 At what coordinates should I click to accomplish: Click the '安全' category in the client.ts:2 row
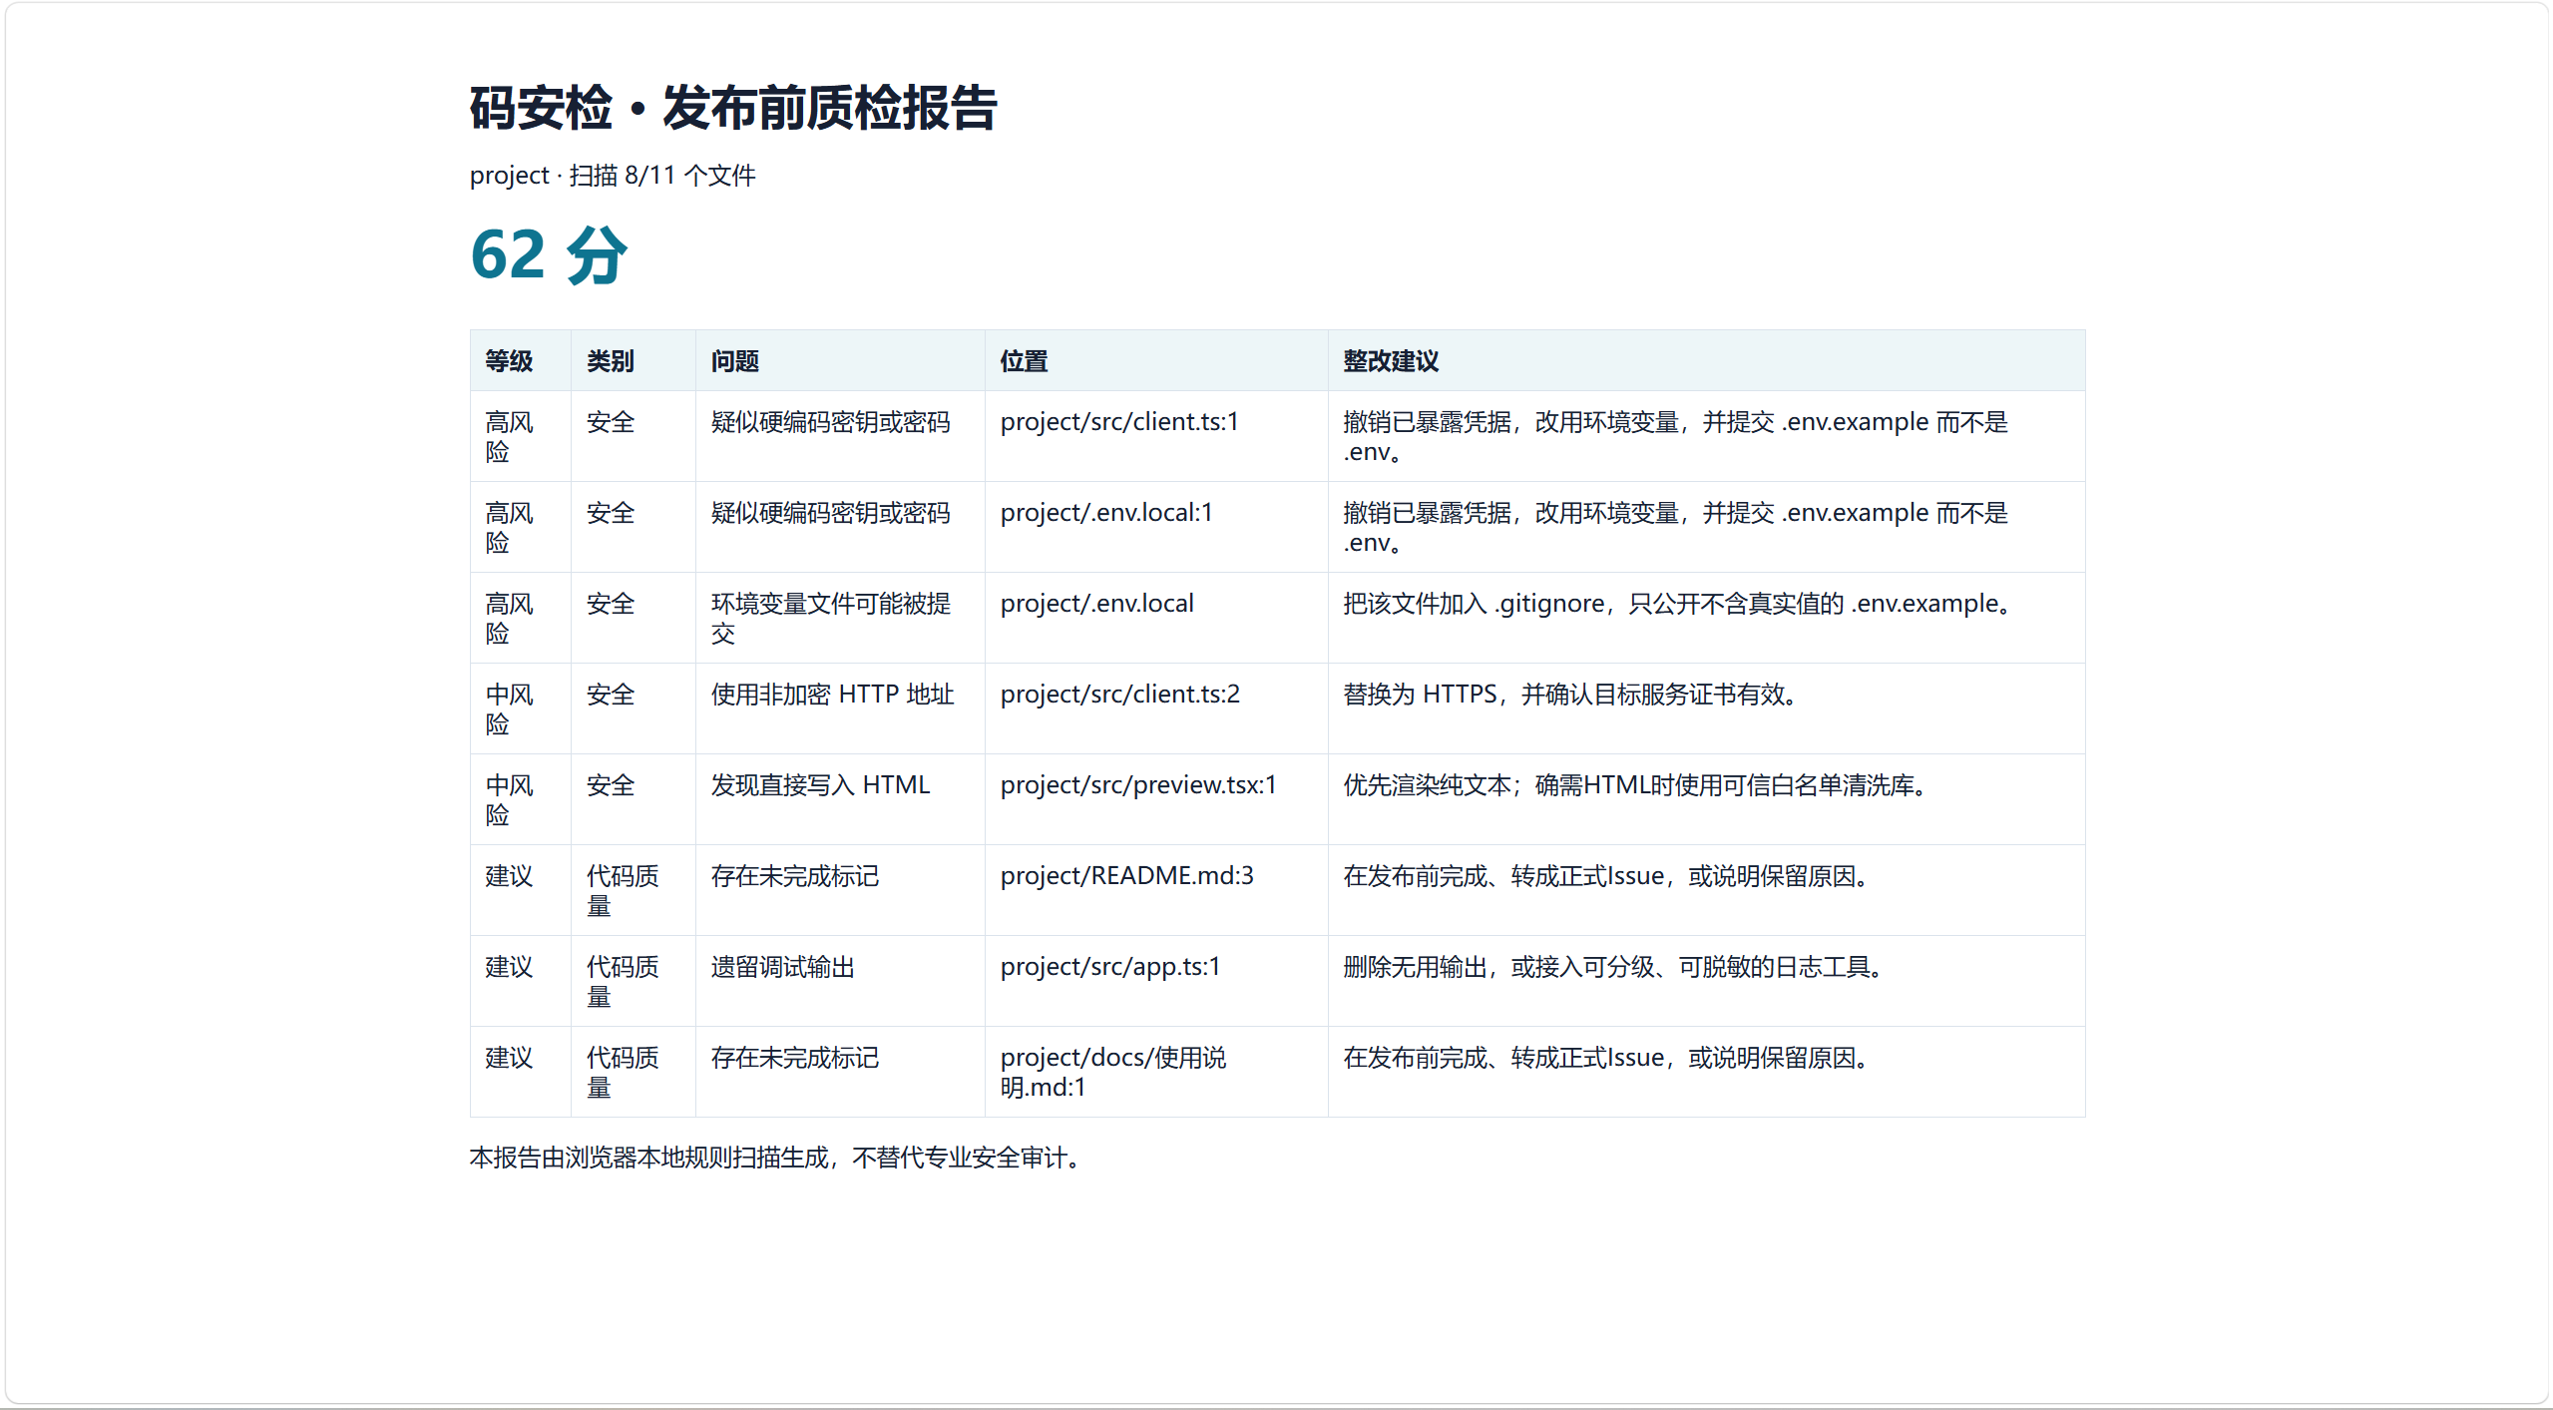(x=611, y=695)
